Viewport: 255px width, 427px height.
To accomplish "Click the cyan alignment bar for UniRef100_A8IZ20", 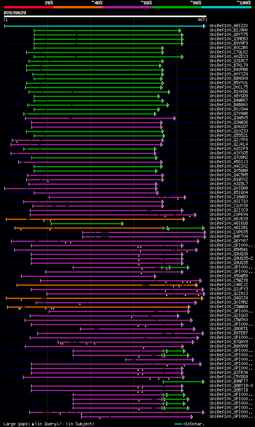I will pyautogui.click(x=105, y=26).
